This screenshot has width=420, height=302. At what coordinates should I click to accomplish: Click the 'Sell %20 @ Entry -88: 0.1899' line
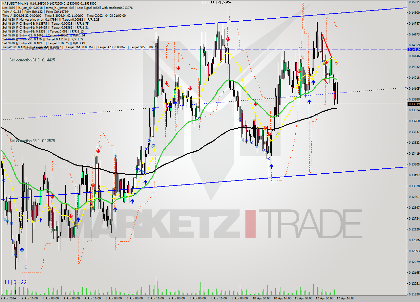tap(44, 43)
